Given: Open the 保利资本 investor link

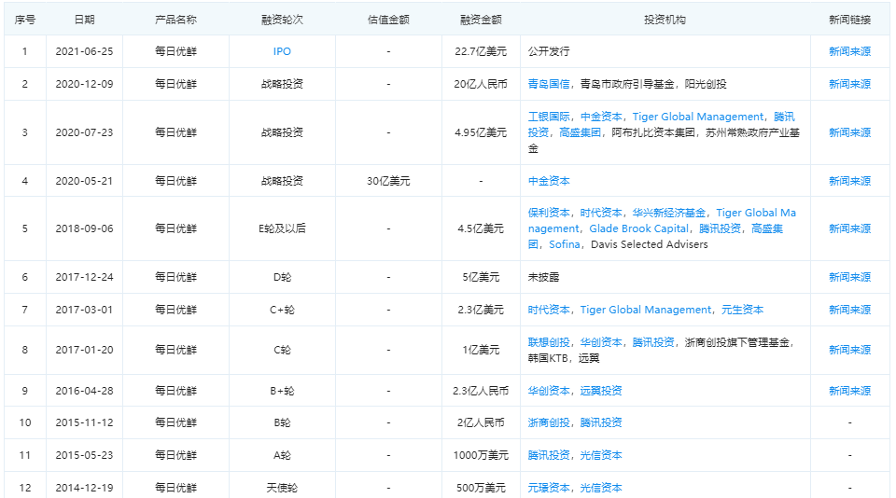Looking at the screenshot, I should [550, 213].
